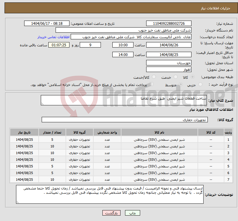Click the quantity 10 in row 2

point(52,146)
